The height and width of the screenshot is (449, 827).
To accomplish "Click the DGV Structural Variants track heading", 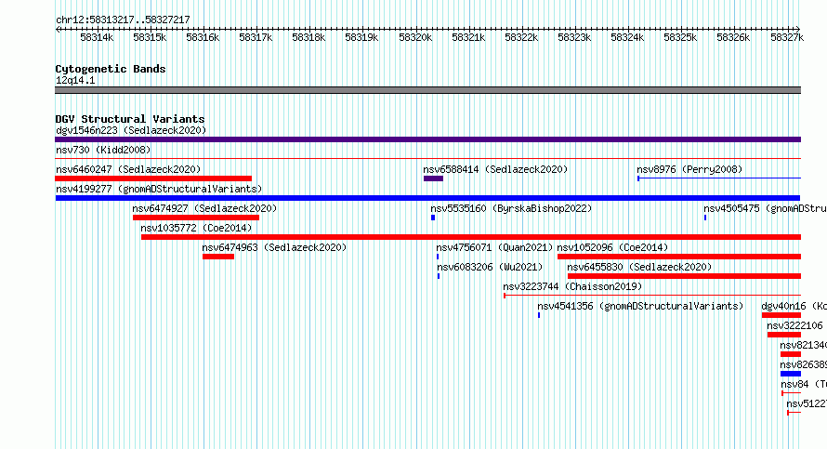I will [130, 119].
